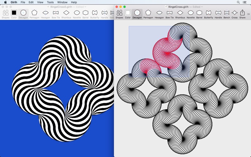
Task: Open RingelCross5.girih title dropdown
Action: [85, 7]
